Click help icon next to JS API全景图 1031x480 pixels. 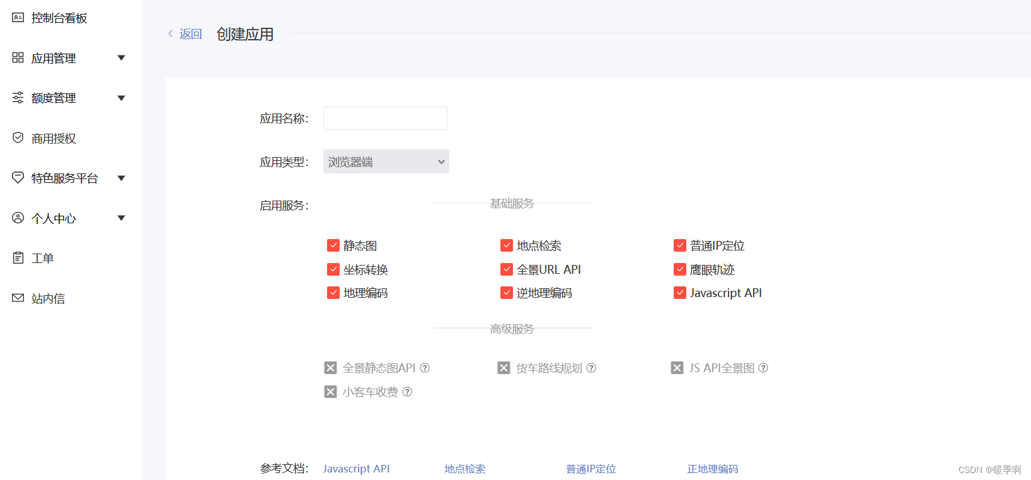coord(763,368)
